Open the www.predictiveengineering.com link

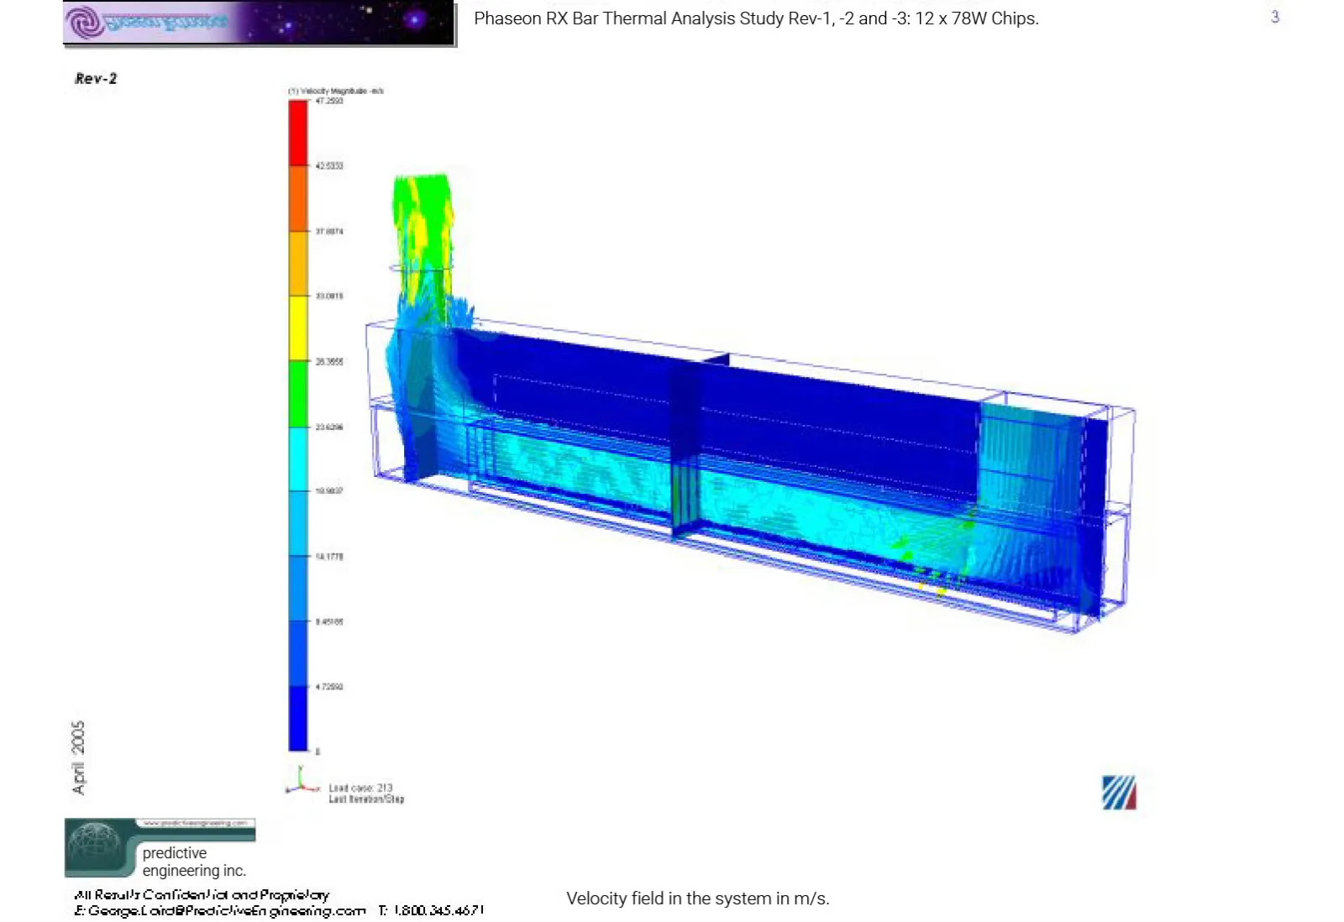(196, 823)
